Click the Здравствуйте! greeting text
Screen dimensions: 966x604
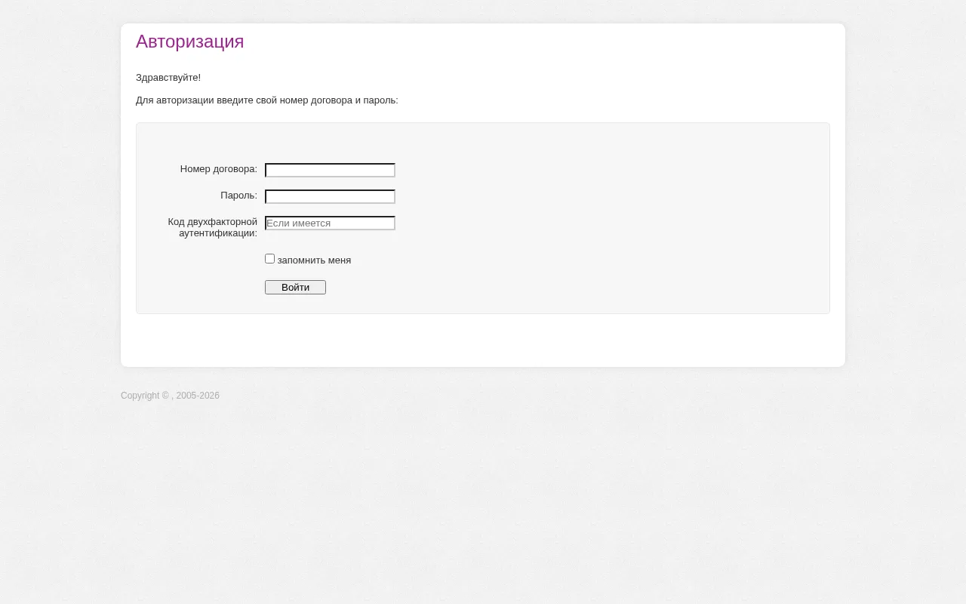[168, 78]
